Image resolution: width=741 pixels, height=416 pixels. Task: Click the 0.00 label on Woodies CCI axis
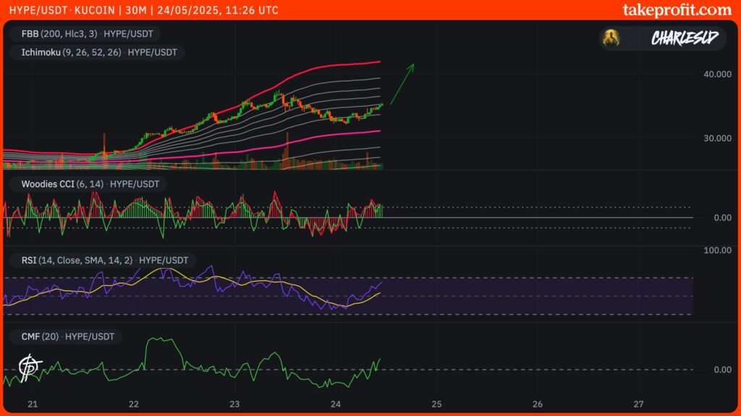[x=722, y=217]
